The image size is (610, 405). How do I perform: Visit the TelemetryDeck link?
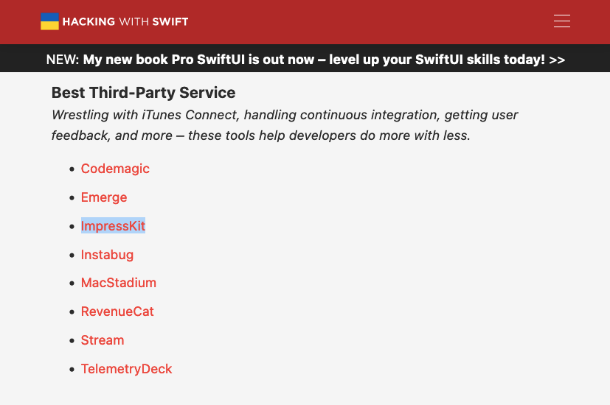[x=126, y=369]
